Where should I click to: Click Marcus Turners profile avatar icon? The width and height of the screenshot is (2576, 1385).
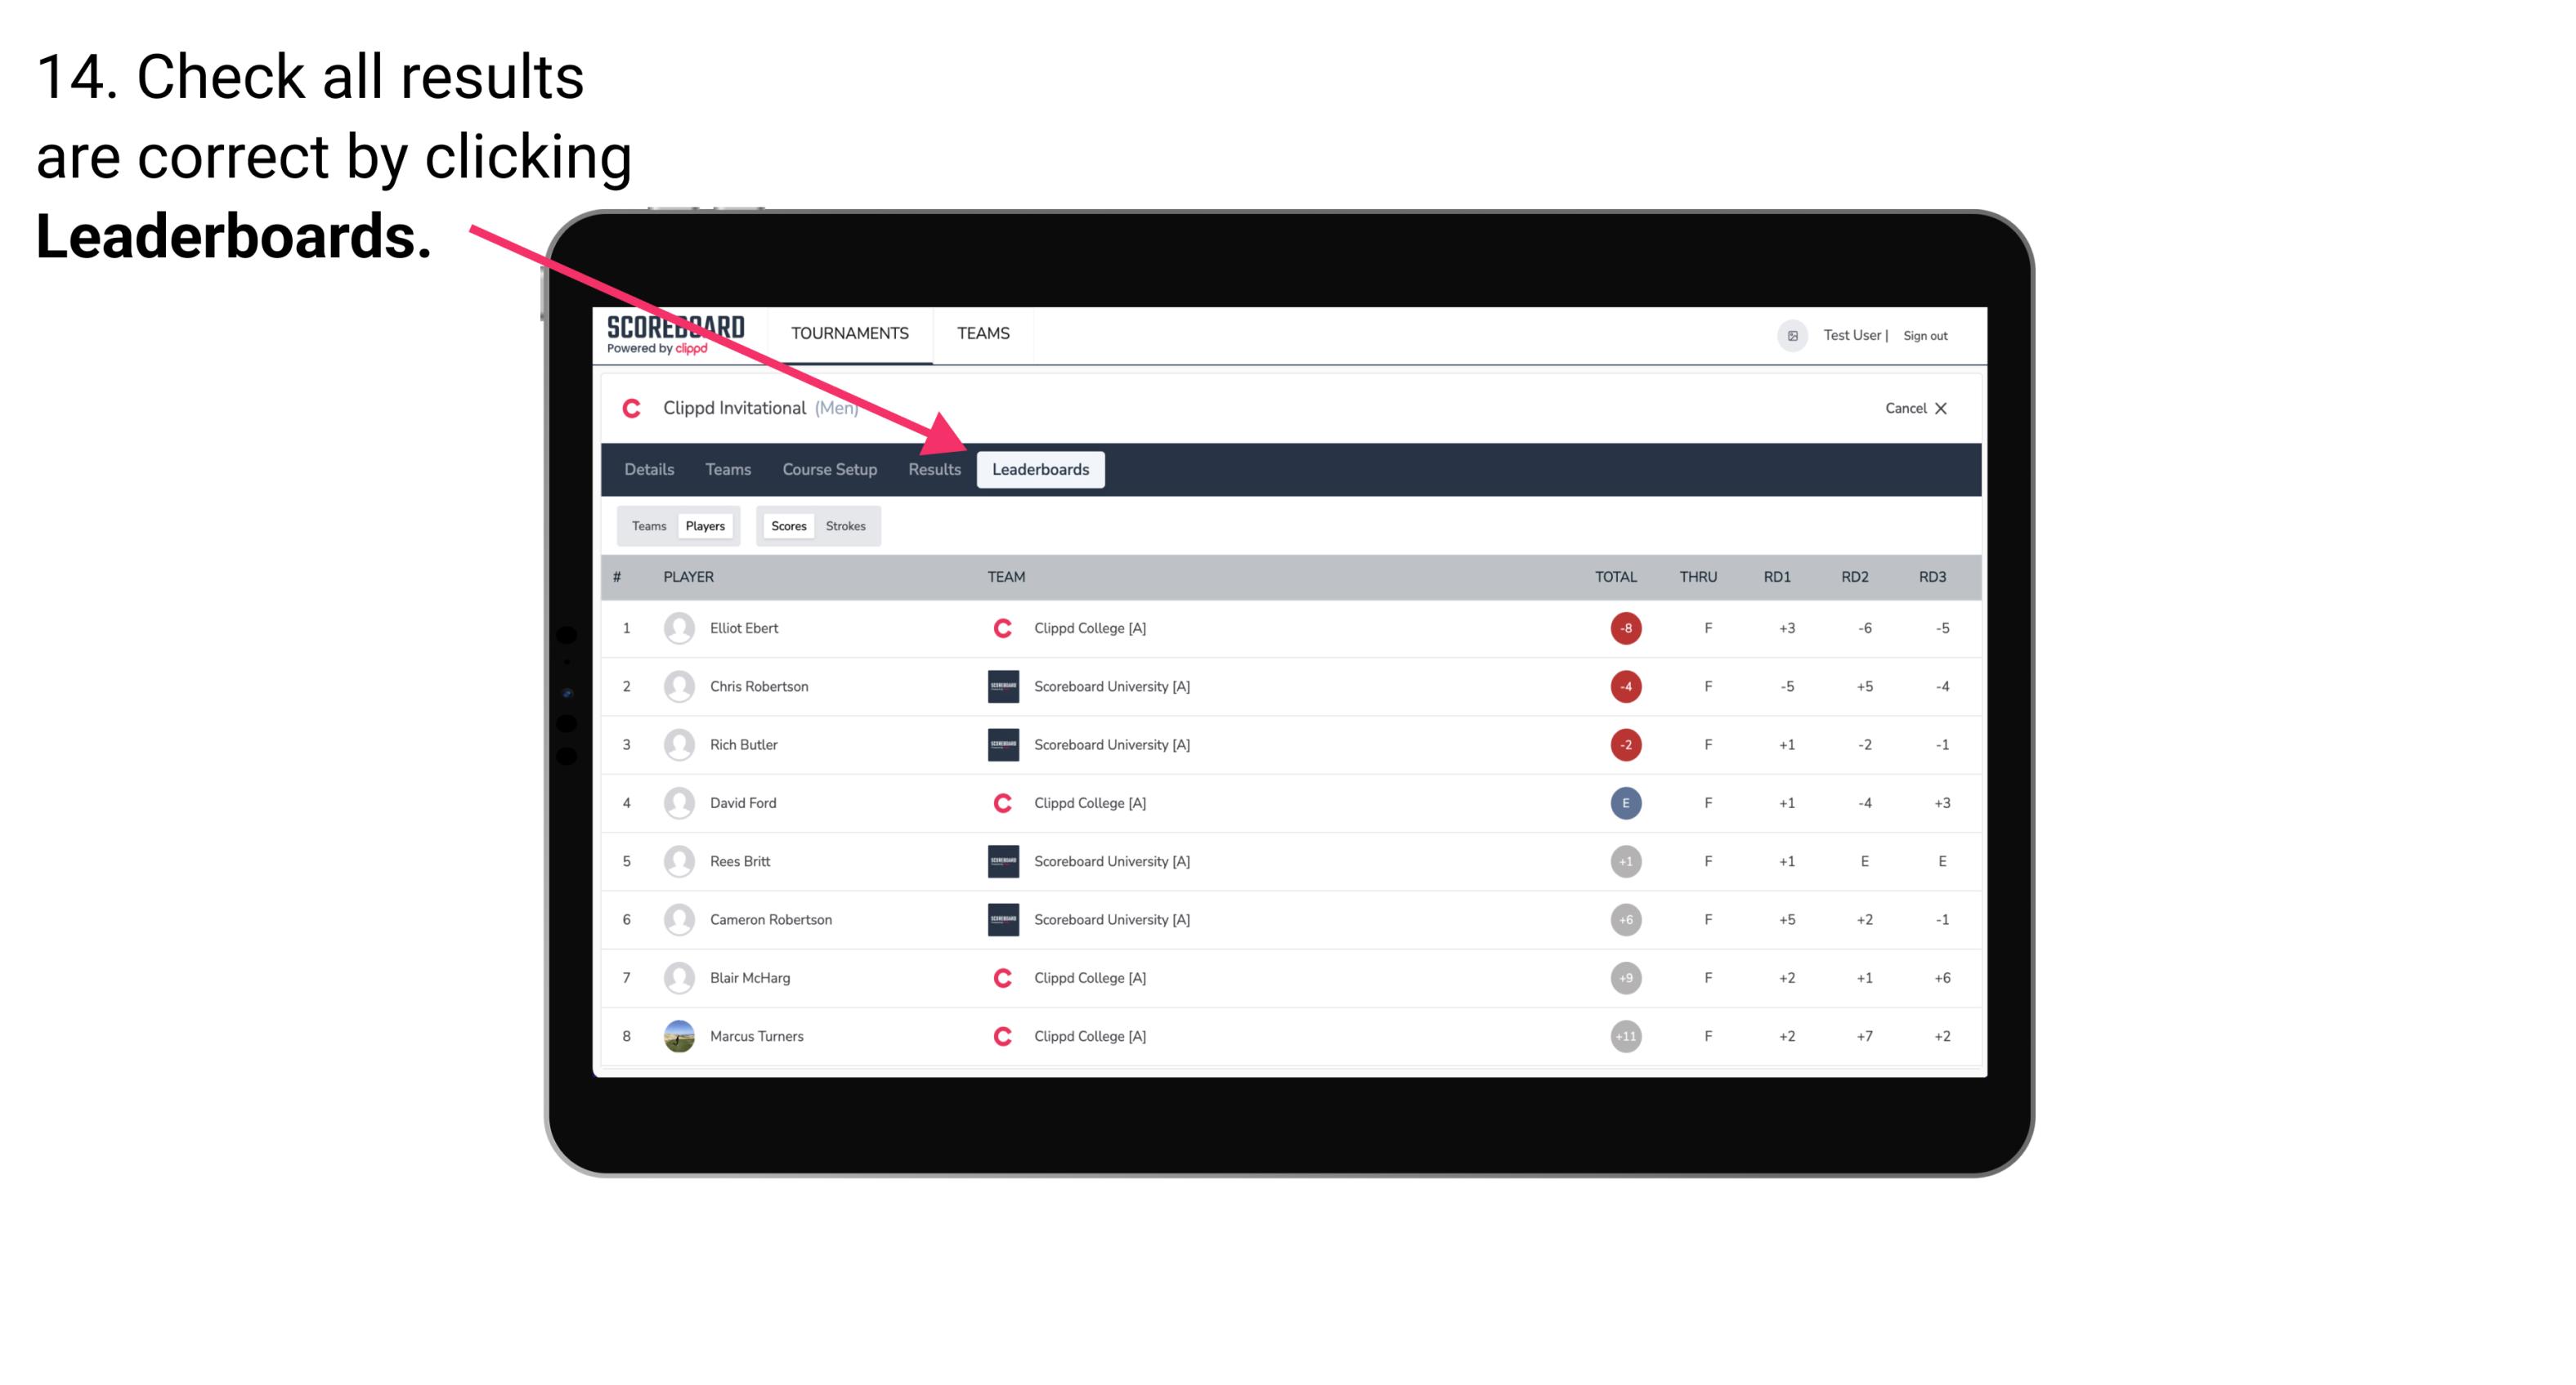pos(677,1035)
